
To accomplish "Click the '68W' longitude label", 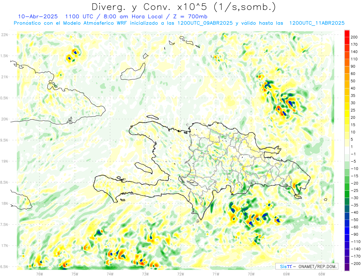I will (x=322, y=274).
